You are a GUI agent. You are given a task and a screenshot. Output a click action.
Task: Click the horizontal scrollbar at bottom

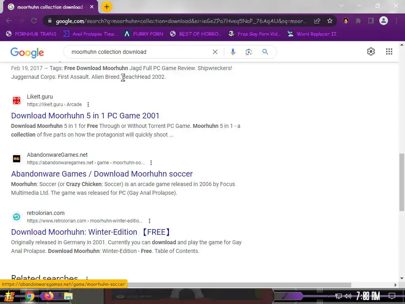[239, 285]
